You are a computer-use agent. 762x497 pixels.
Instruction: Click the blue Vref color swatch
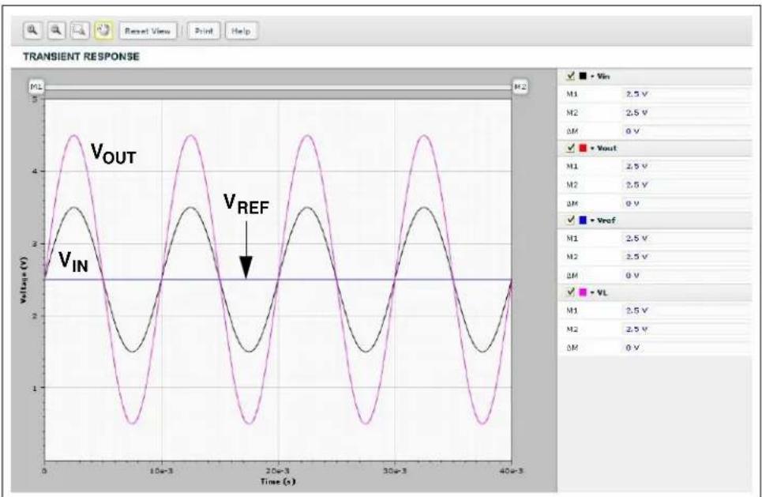coord(583,220)
